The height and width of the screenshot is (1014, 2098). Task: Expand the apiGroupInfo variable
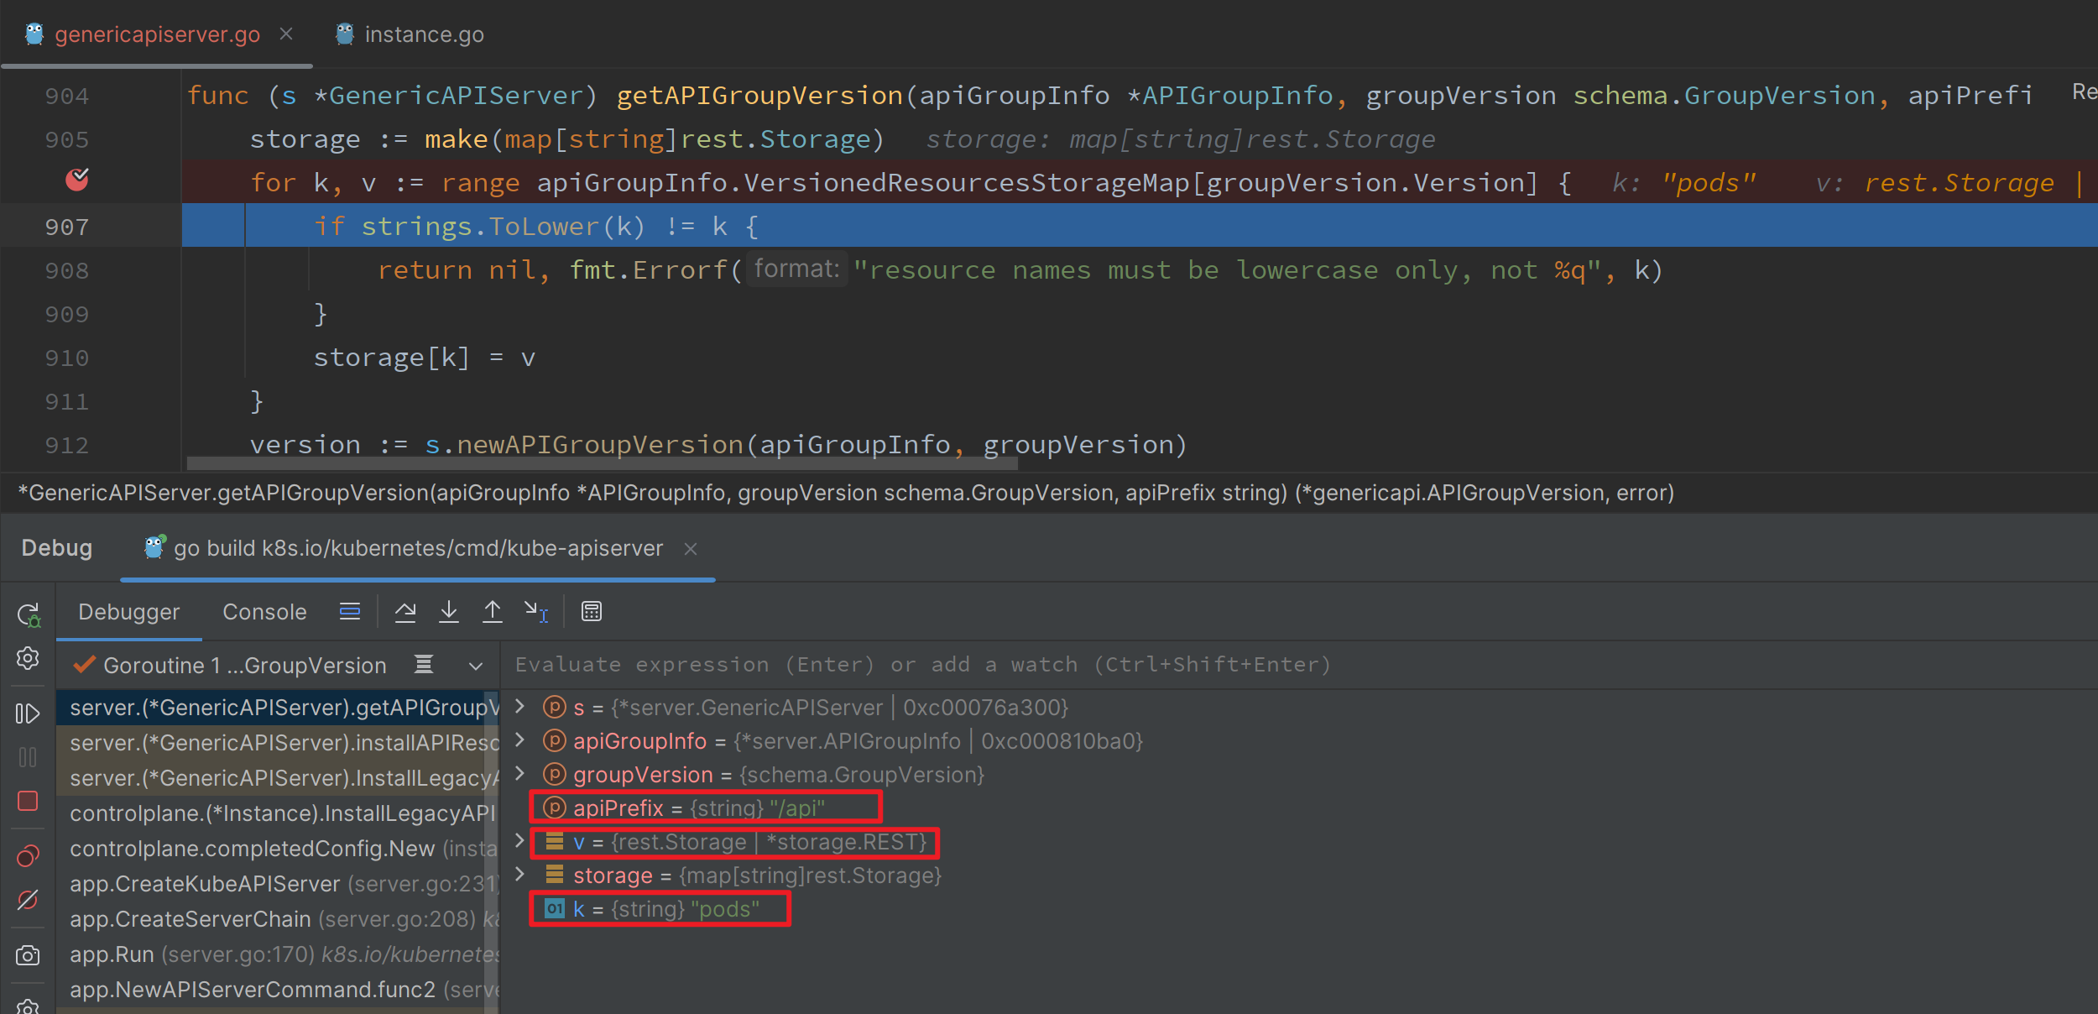pyautogui.click(x=519, y=740)
